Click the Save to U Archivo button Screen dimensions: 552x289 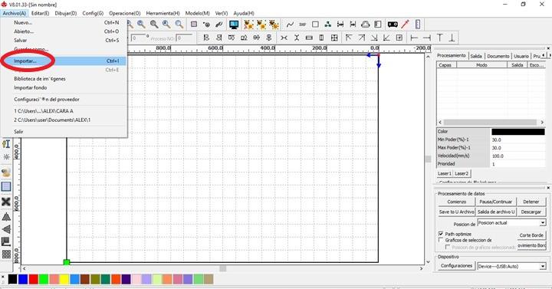[457, 212]
